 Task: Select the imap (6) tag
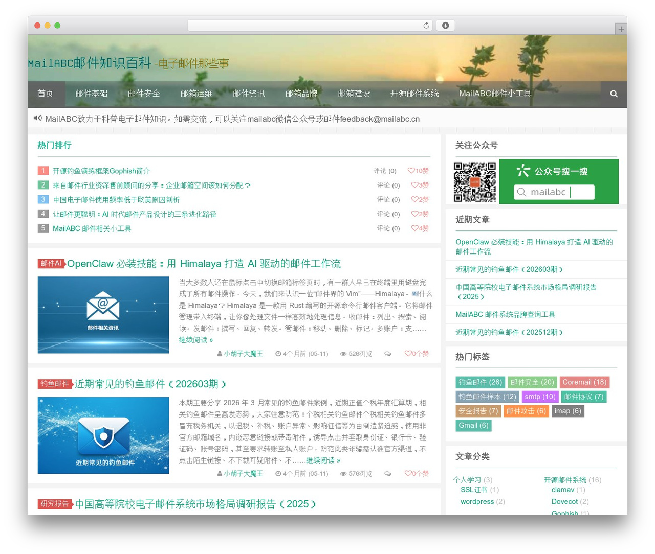(x=567, y=411)
